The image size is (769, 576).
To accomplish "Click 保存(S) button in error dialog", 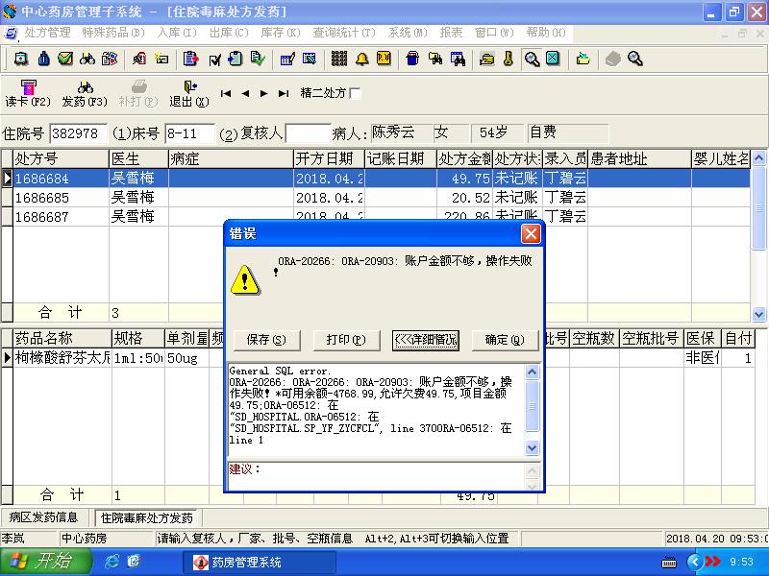I will (266, 340).
